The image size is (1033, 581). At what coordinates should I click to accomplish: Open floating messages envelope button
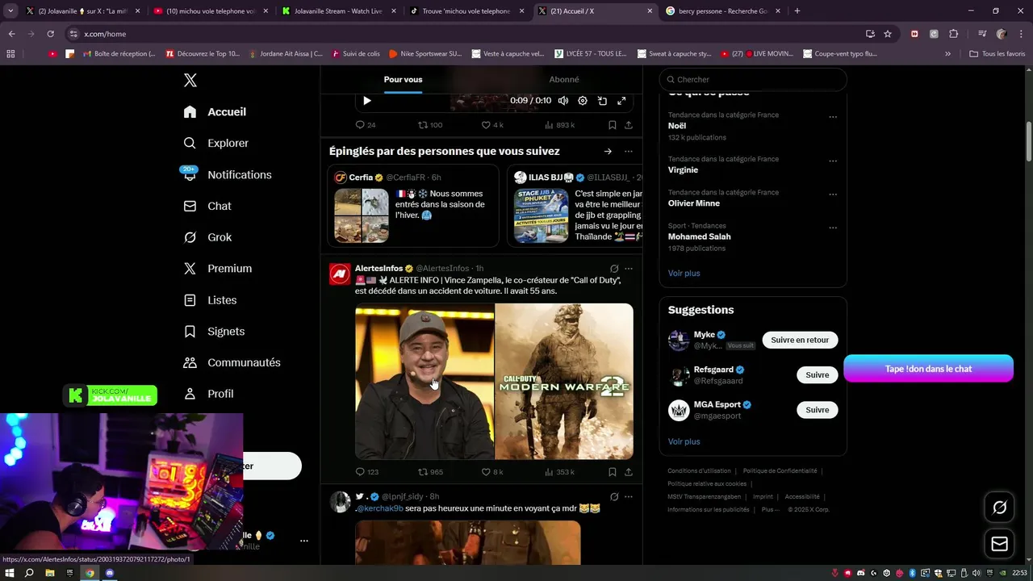click(1000, 544)
